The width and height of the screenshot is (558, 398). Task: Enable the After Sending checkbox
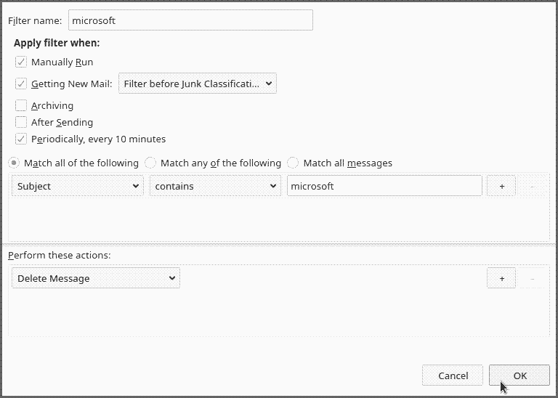point(21,122)
